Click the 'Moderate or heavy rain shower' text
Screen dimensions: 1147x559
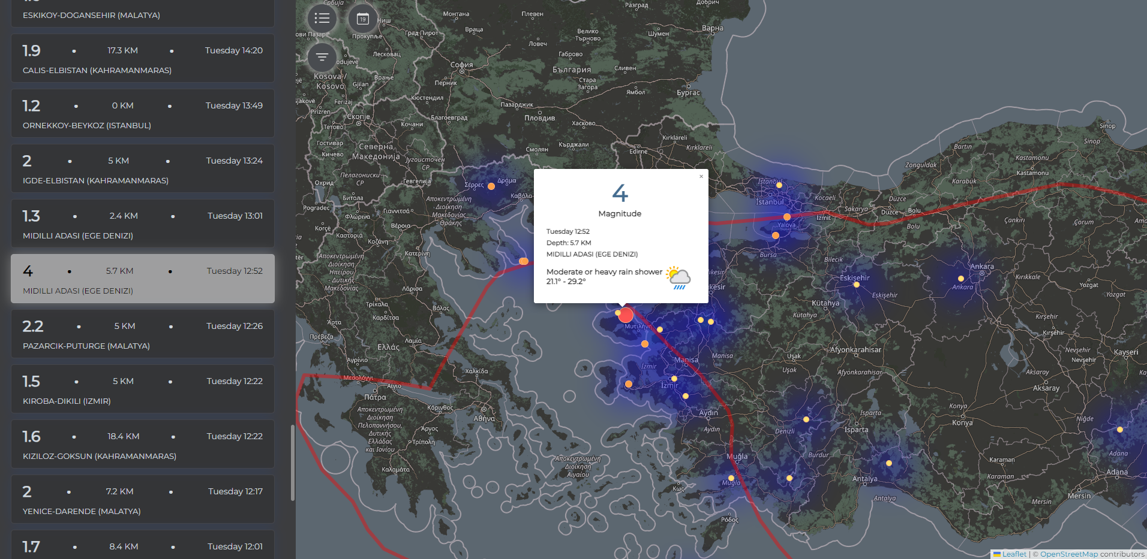[604, 272]
